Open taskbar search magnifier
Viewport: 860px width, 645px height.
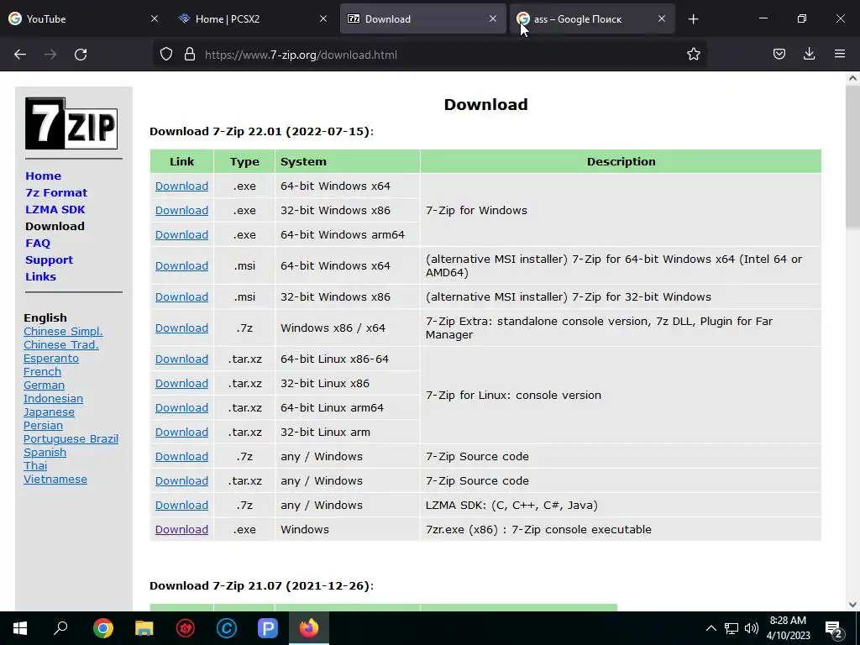coord(60,627)
